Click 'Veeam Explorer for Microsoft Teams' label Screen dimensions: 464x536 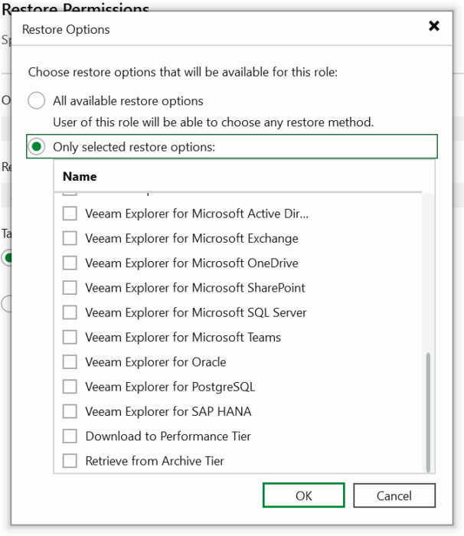[x=183, y=337]
